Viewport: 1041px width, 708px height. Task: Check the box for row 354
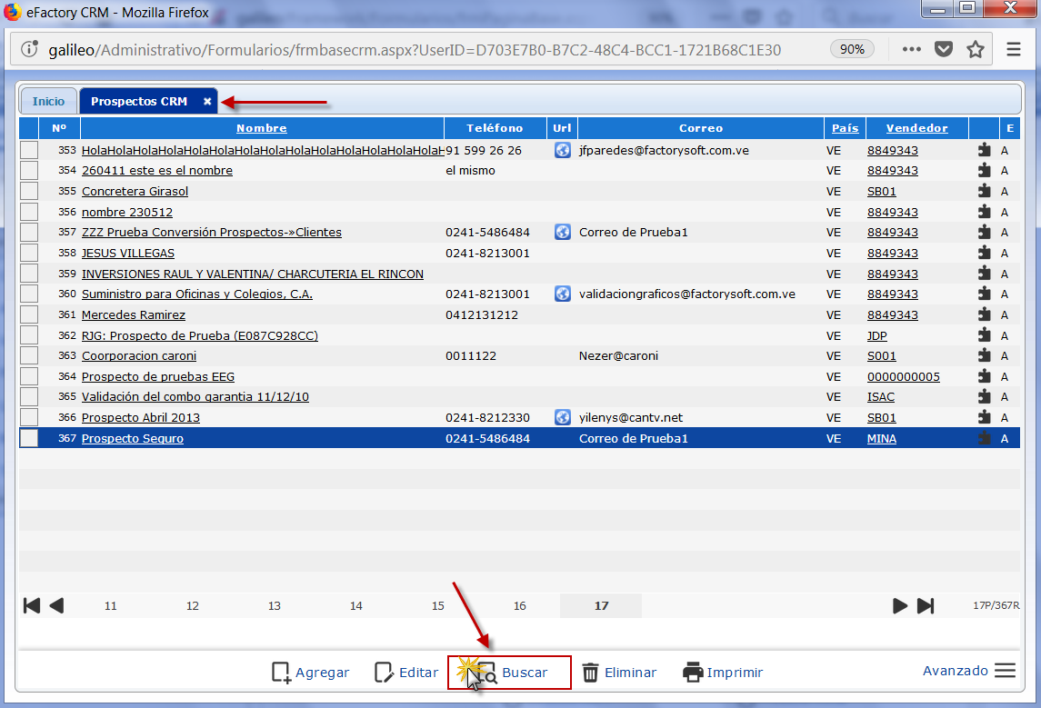tap(29, 171)
